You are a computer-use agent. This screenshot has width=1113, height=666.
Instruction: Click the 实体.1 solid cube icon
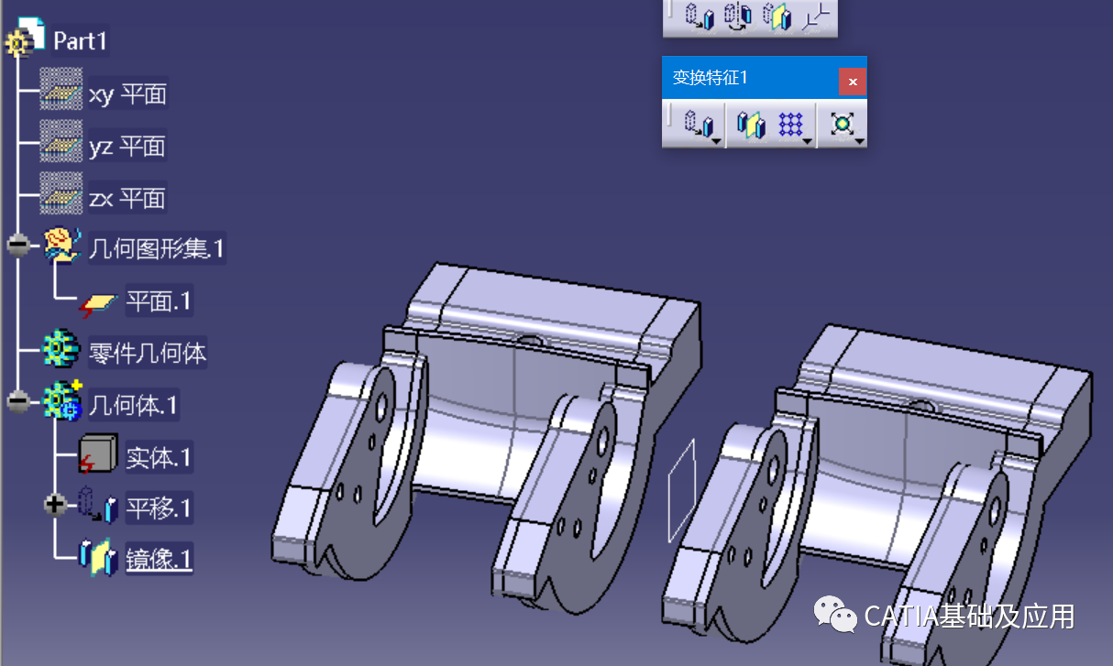click(x=98, y=453)
